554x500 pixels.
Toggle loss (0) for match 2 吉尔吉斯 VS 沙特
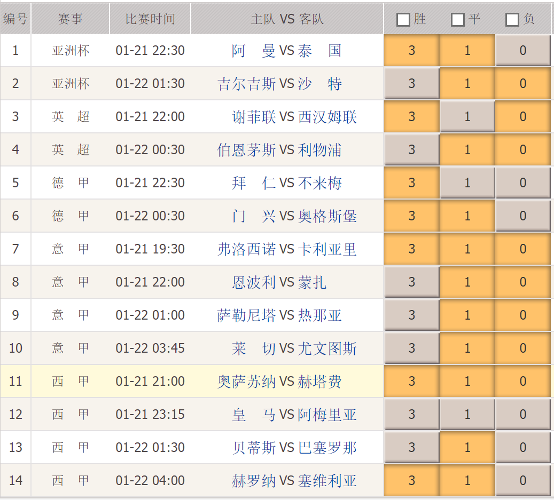[x=523, y=84]
